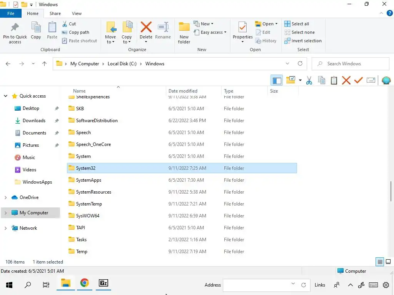Click History in Open group
Viewport: 394px width, 295px height.
click(x=266, y=41)
